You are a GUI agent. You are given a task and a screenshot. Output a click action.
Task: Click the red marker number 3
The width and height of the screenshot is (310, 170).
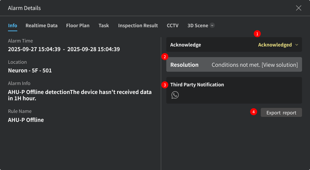point(164,85)
